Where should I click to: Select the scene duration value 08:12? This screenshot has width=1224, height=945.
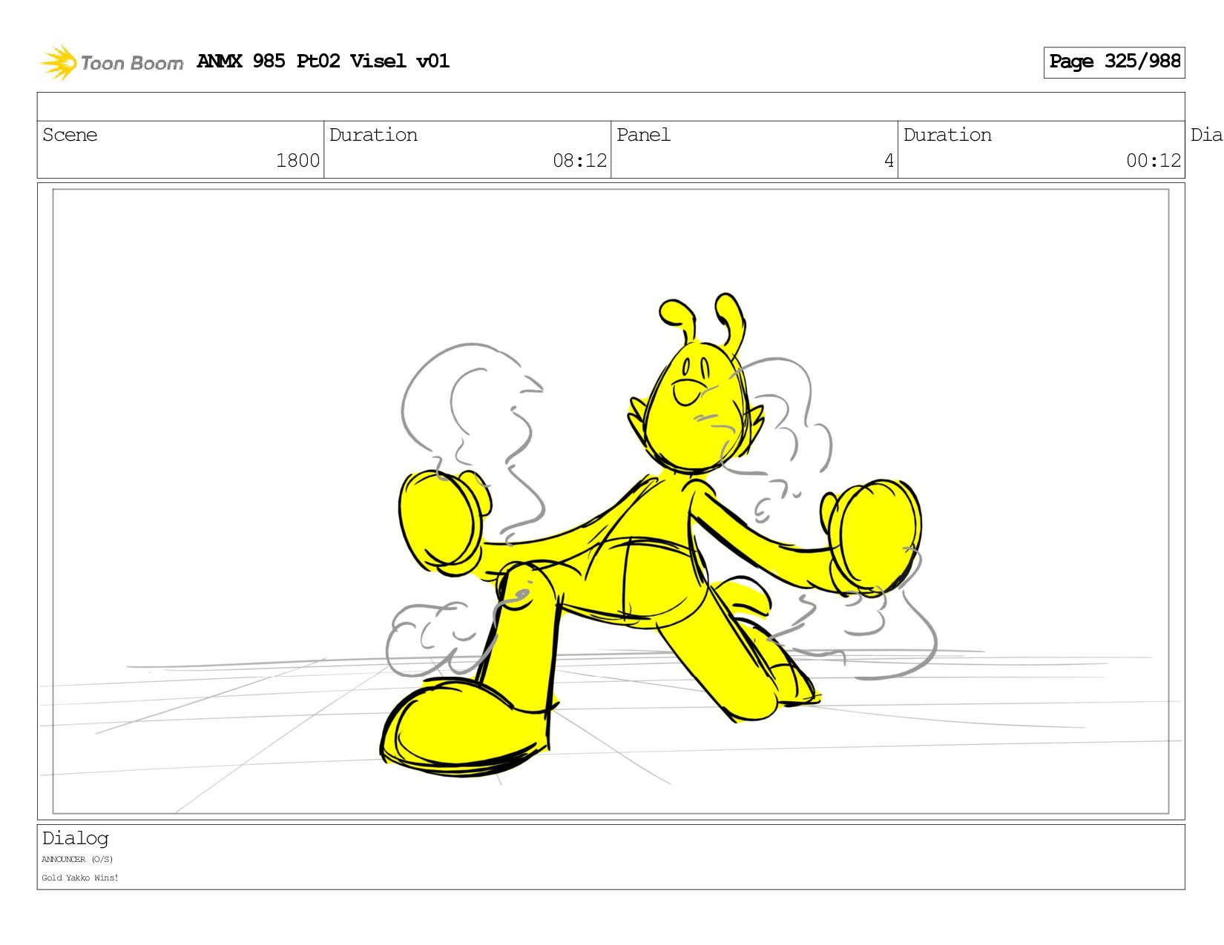click(579, 161)
